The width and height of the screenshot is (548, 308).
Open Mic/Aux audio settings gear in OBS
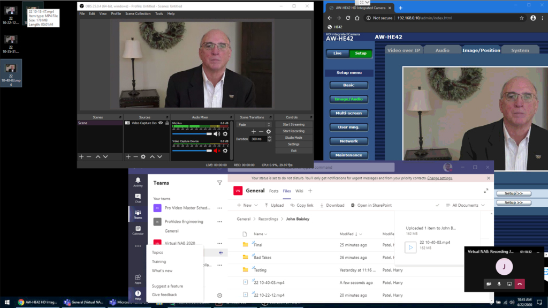point(225,134)
